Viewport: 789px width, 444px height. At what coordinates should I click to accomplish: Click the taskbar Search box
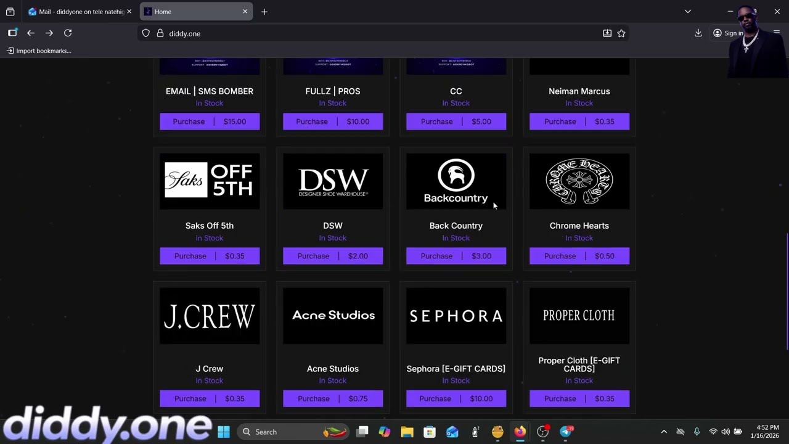(293, 432)
